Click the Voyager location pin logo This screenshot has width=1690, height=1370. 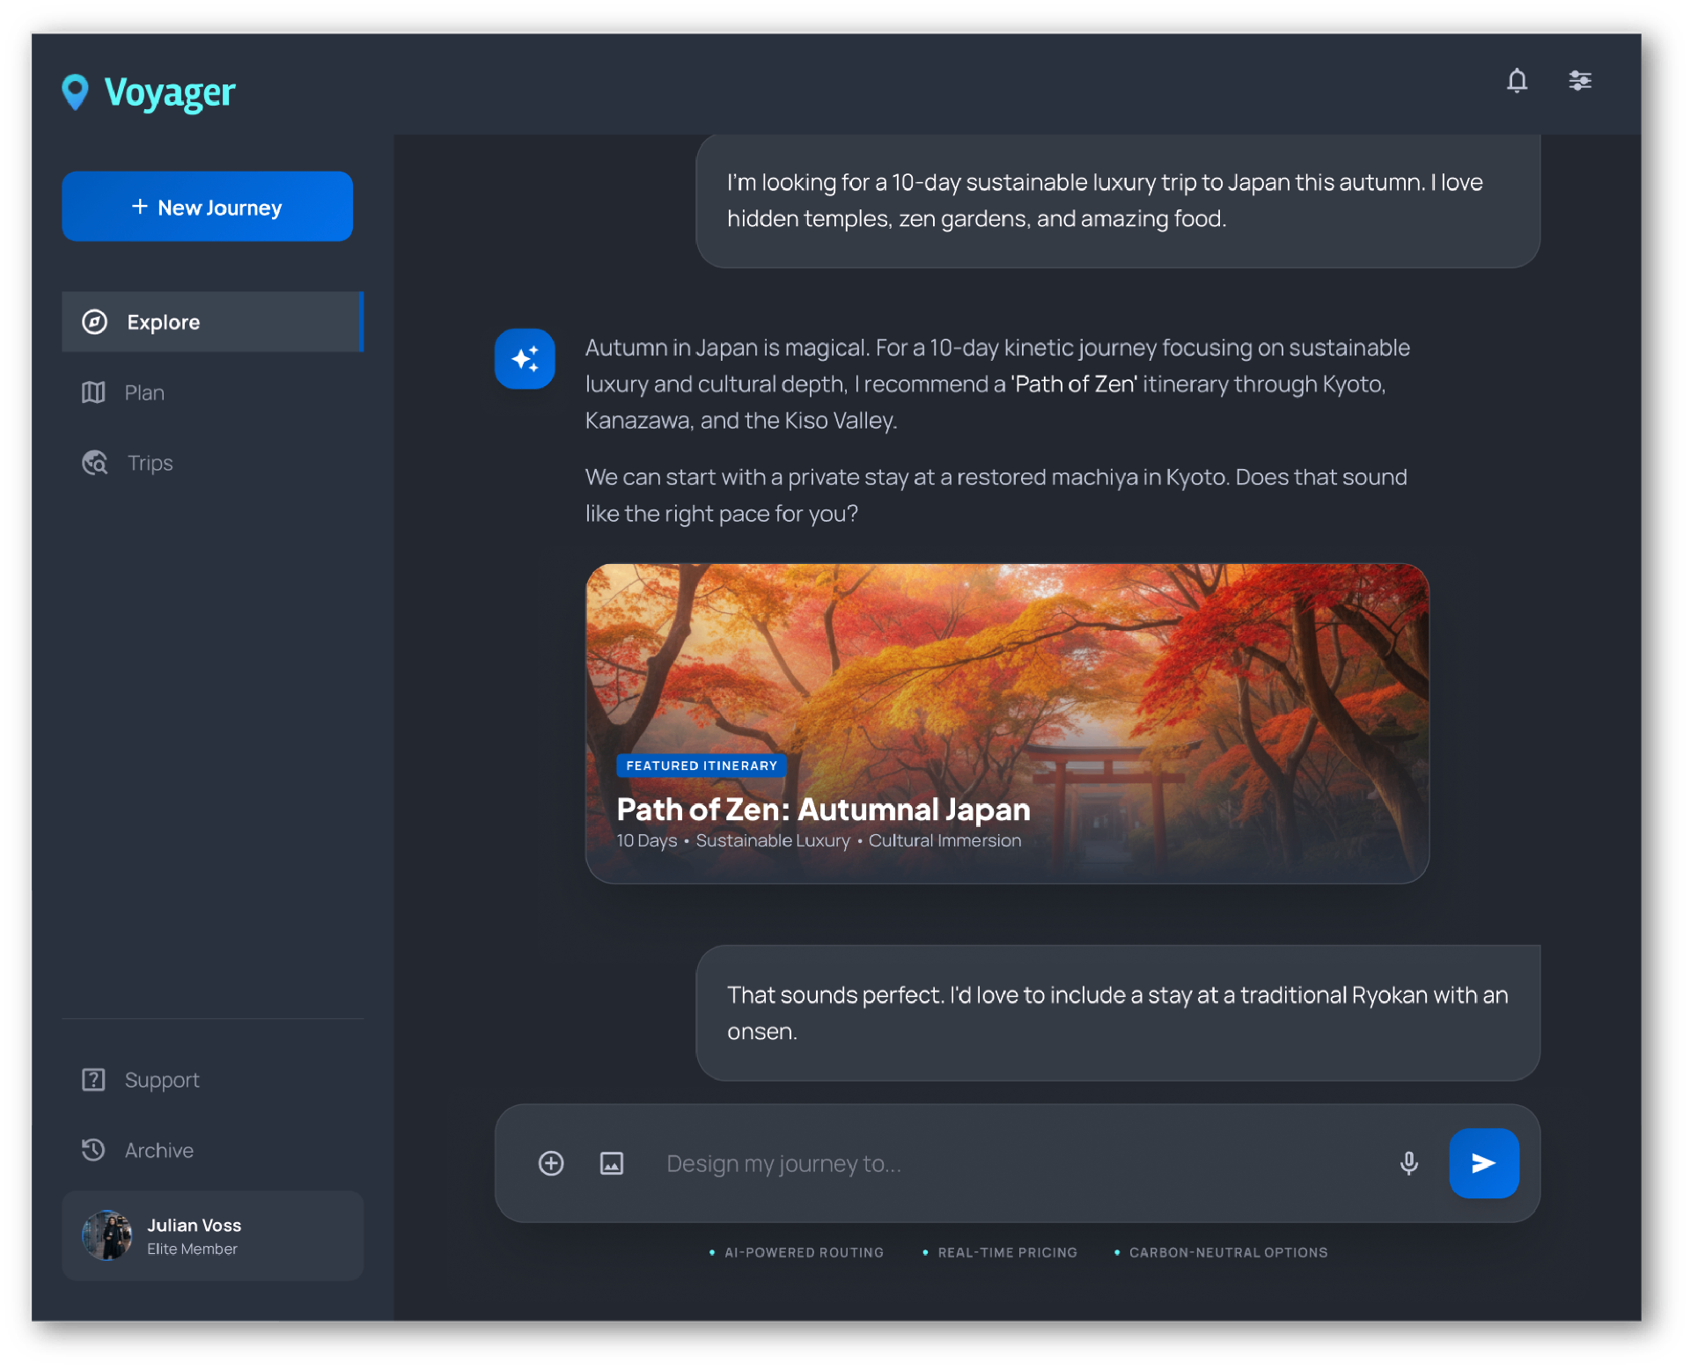(x=76, y=92)
